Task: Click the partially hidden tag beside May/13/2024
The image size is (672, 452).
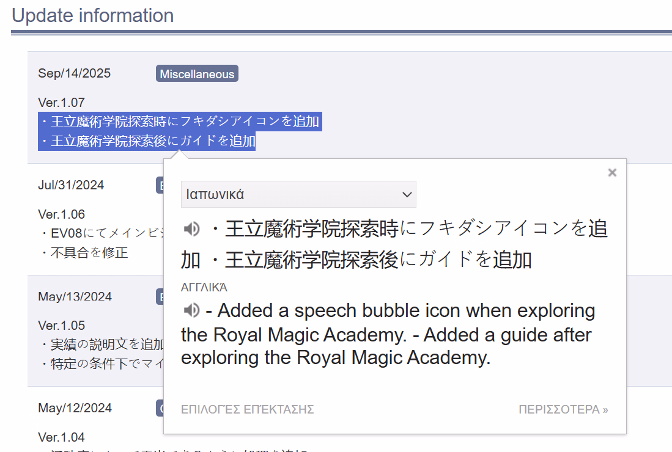Action: click(x=160, y=297)
